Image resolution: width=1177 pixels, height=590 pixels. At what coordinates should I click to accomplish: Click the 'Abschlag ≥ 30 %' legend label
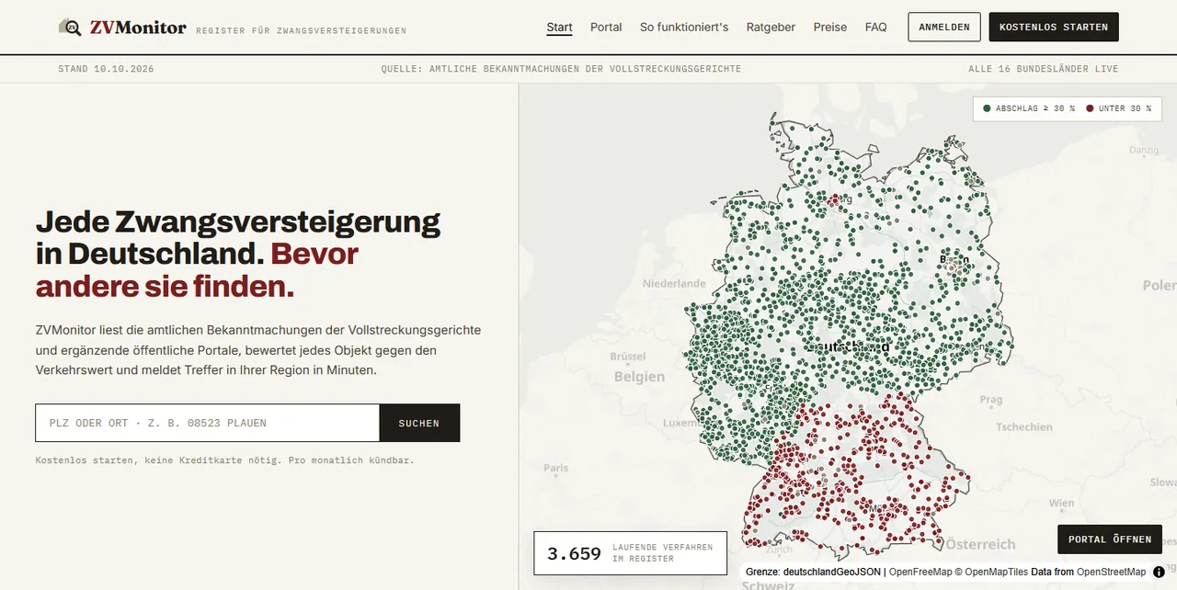click(x=1035, y=108)
